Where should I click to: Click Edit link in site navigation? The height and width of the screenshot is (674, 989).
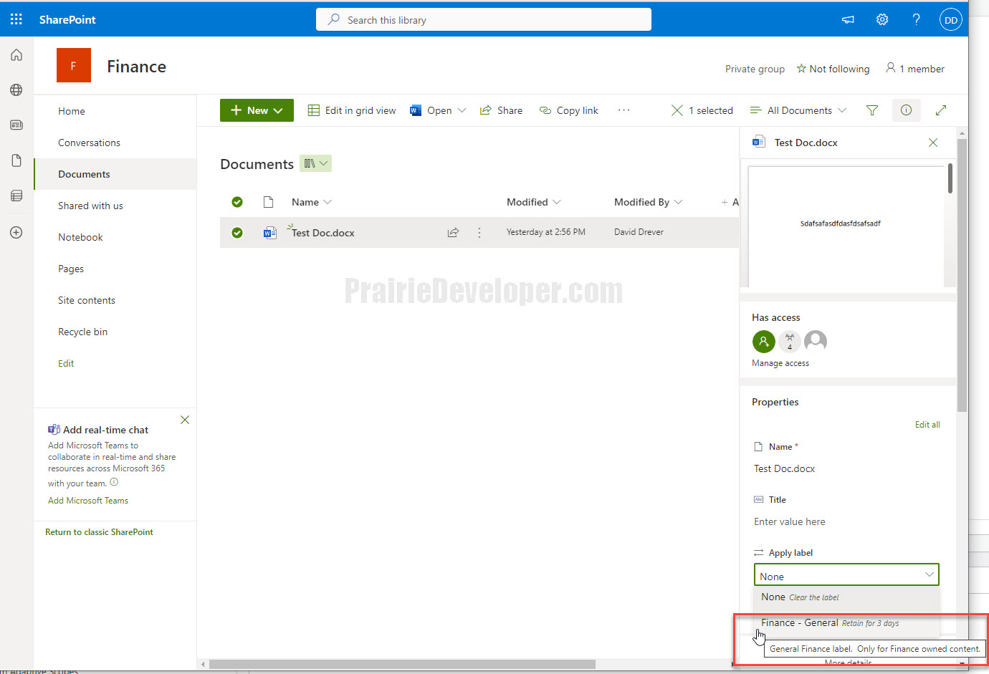pyautogui.click(x=66, y=363)
